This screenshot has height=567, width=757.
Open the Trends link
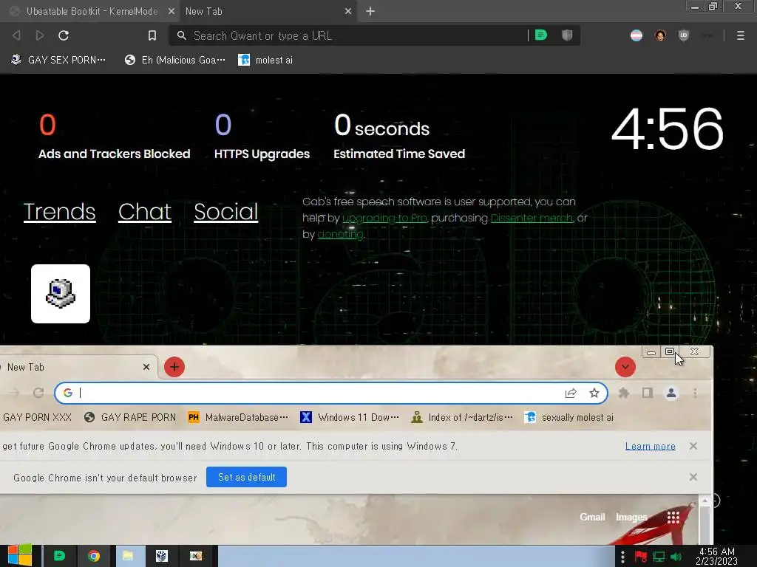(x=59, y=212)
